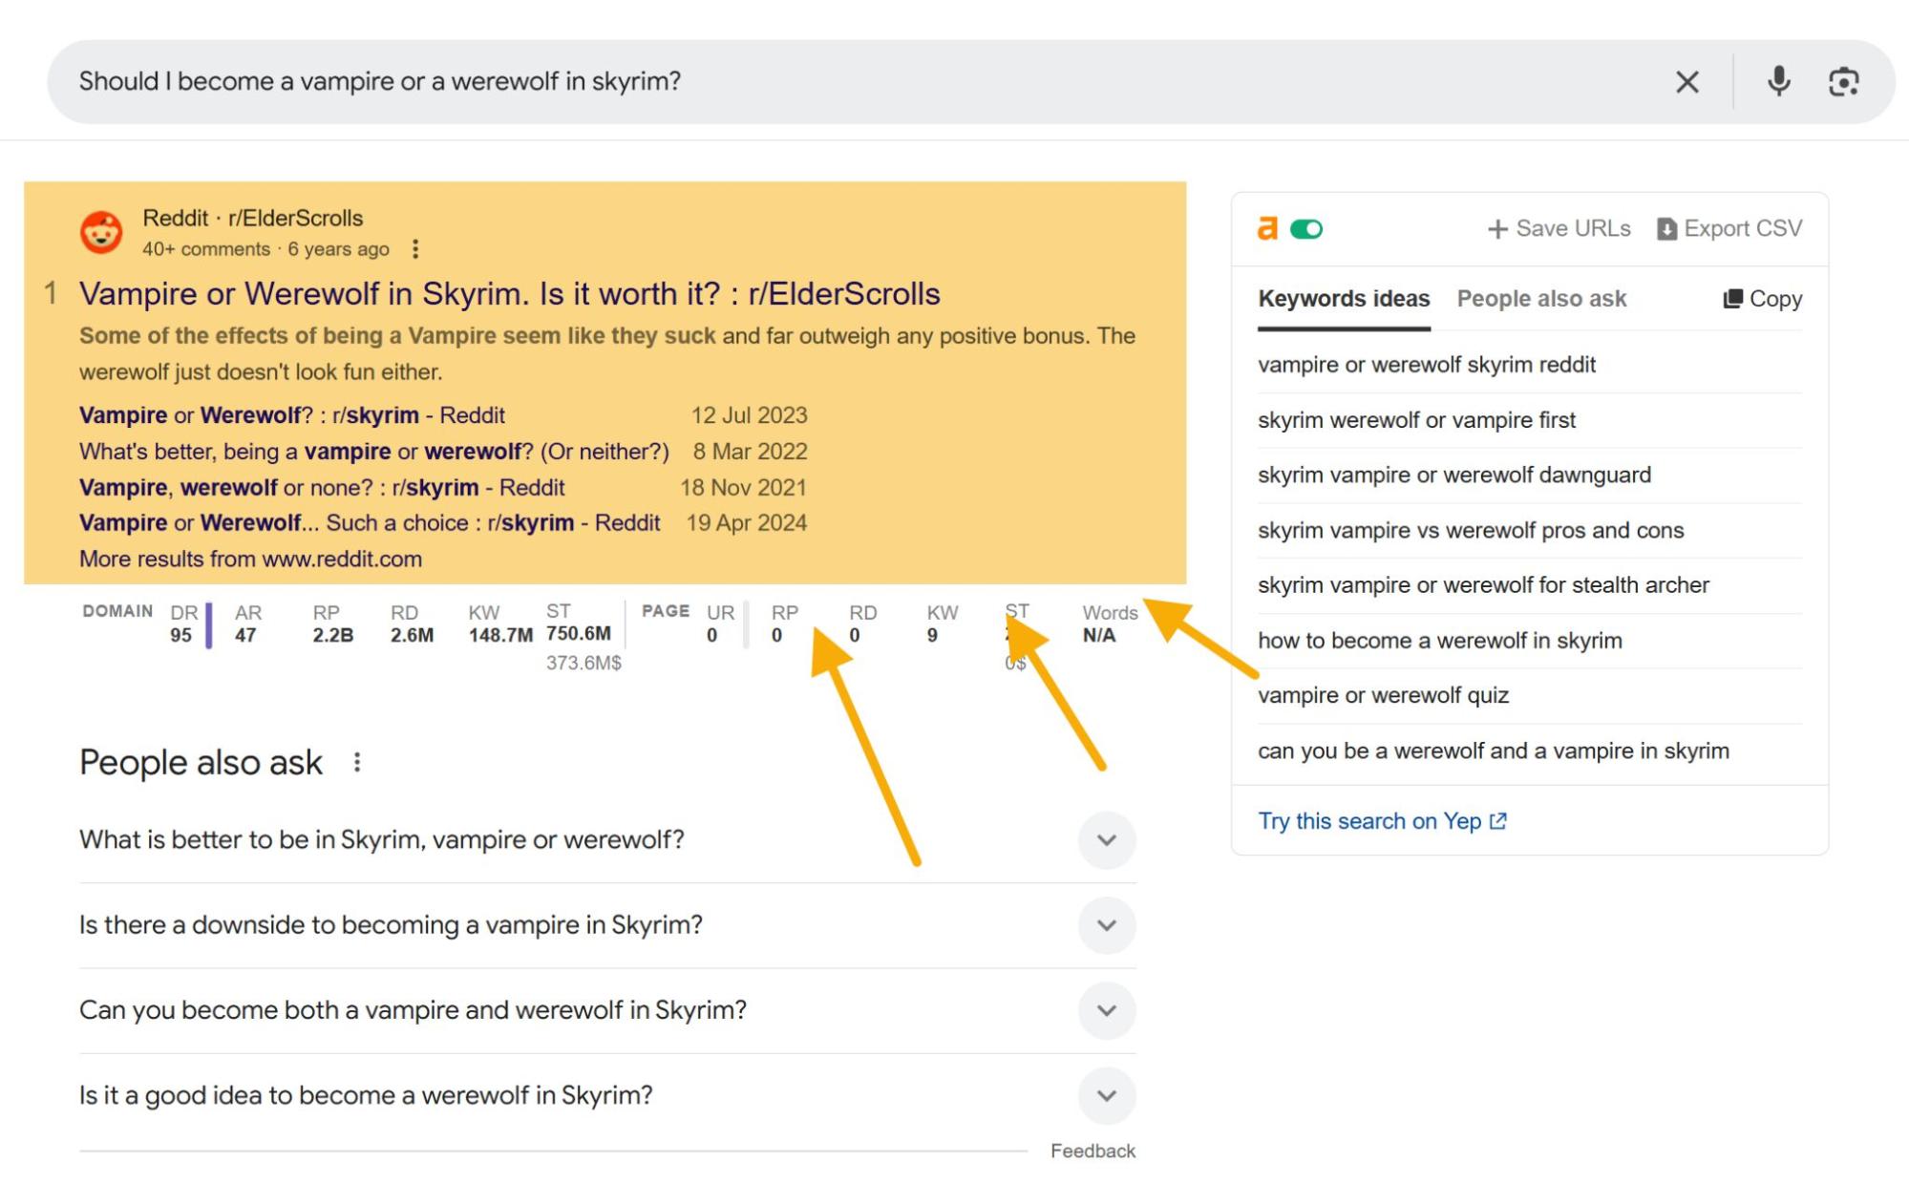Screen dimensions: 1909x1184
Task: Click 'Try this search on Yep' link
Action: (1383, 820)
